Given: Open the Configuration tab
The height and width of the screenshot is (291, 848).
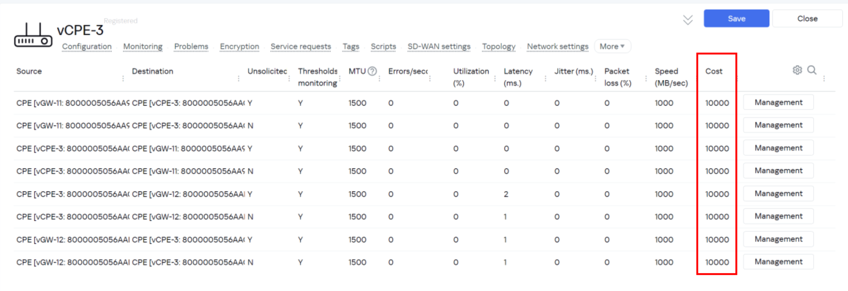Looking at the screenshot, I should click(87, 46).
